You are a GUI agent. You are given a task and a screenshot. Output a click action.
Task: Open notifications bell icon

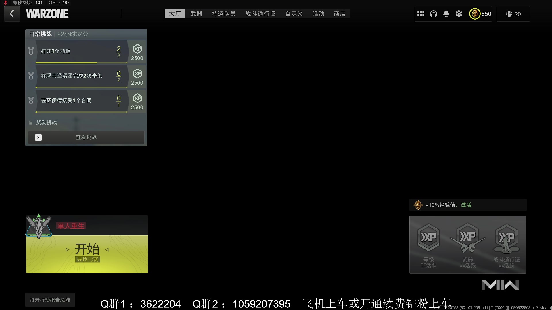(446, 14)
